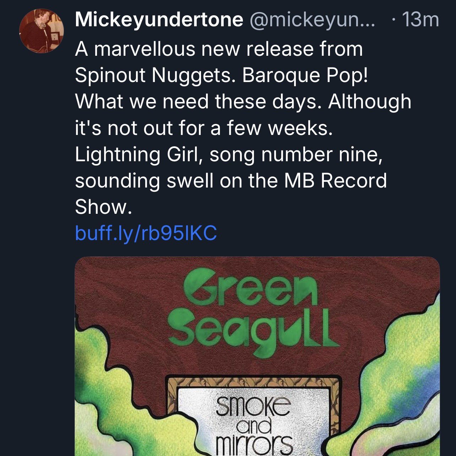Click the 13m timestamp

coord(419,20)
